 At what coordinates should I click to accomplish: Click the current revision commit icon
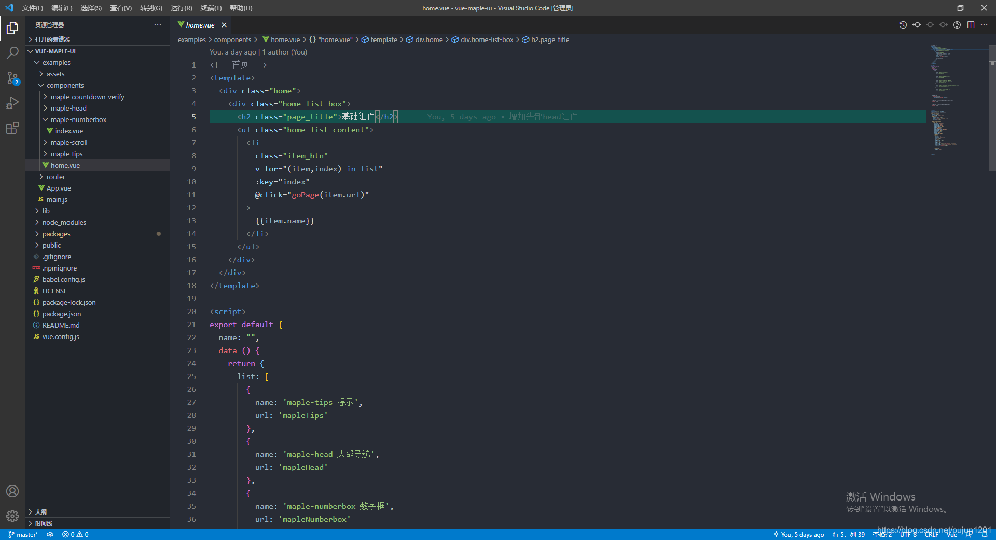(930, 25)
